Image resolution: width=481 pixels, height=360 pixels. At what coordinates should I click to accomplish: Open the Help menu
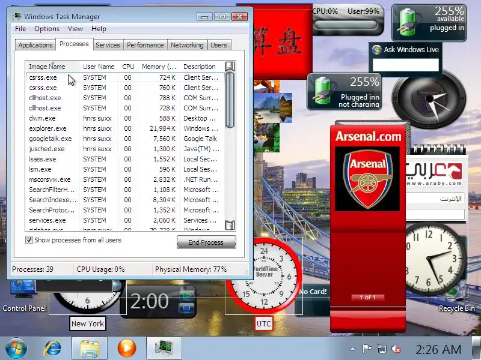tap(99, 29)
